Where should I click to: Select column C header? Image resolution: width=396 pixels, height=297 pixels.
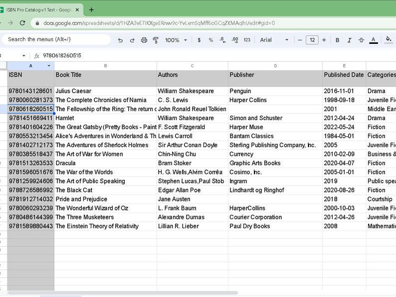click(x=192, y=66)
